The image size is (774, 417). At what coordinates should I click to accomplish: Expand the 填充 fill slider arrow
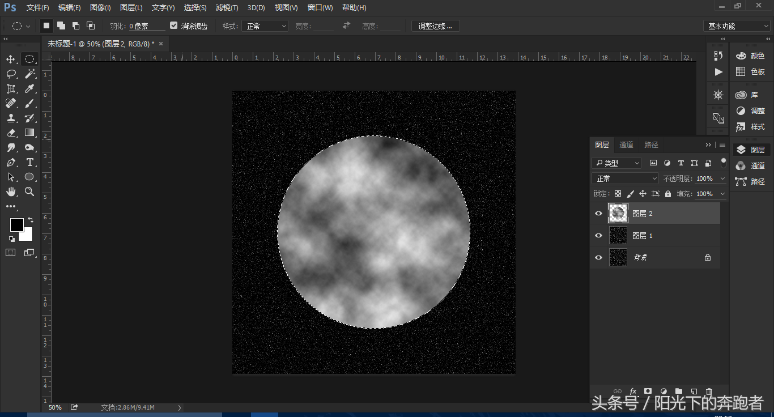coord(722,194)
